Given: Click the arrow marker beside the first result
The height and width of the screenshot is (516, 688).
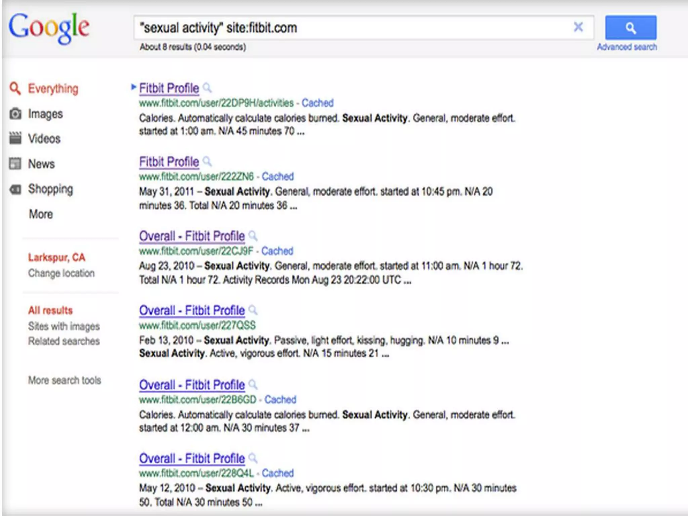Looking at the screenshot, I should pos(133,87).
